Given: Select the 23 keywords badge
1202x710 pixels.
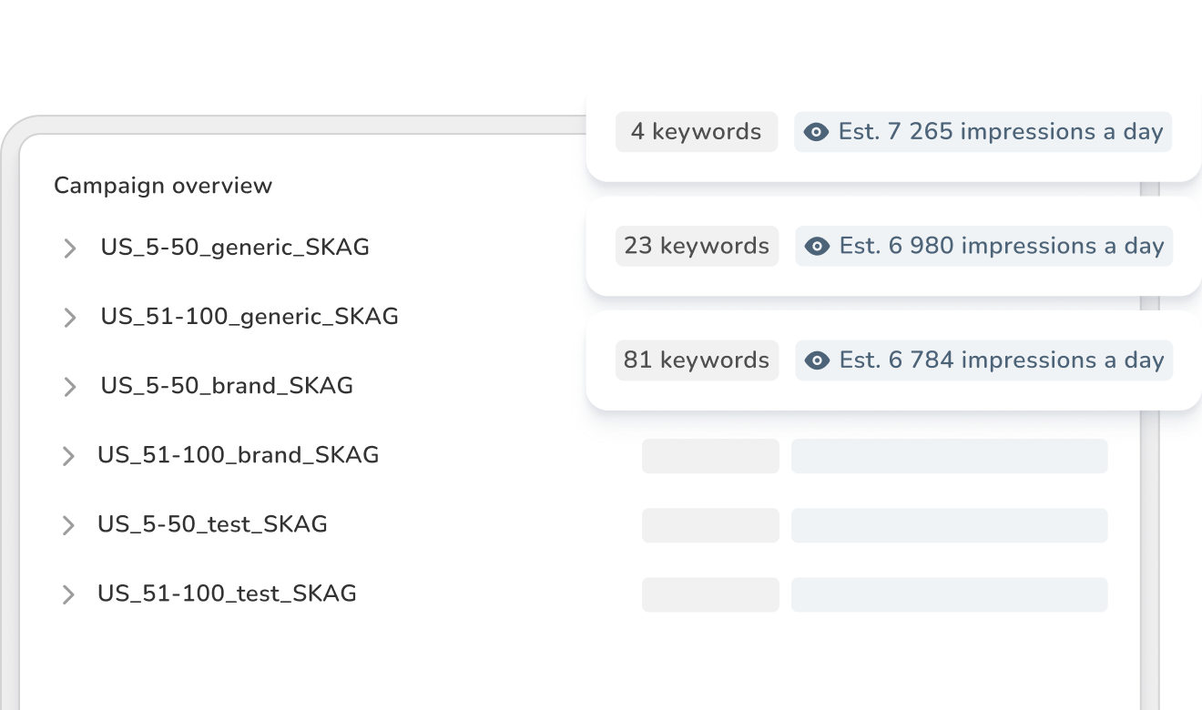Looking at the screenshot, I should [x=696, y=246].
